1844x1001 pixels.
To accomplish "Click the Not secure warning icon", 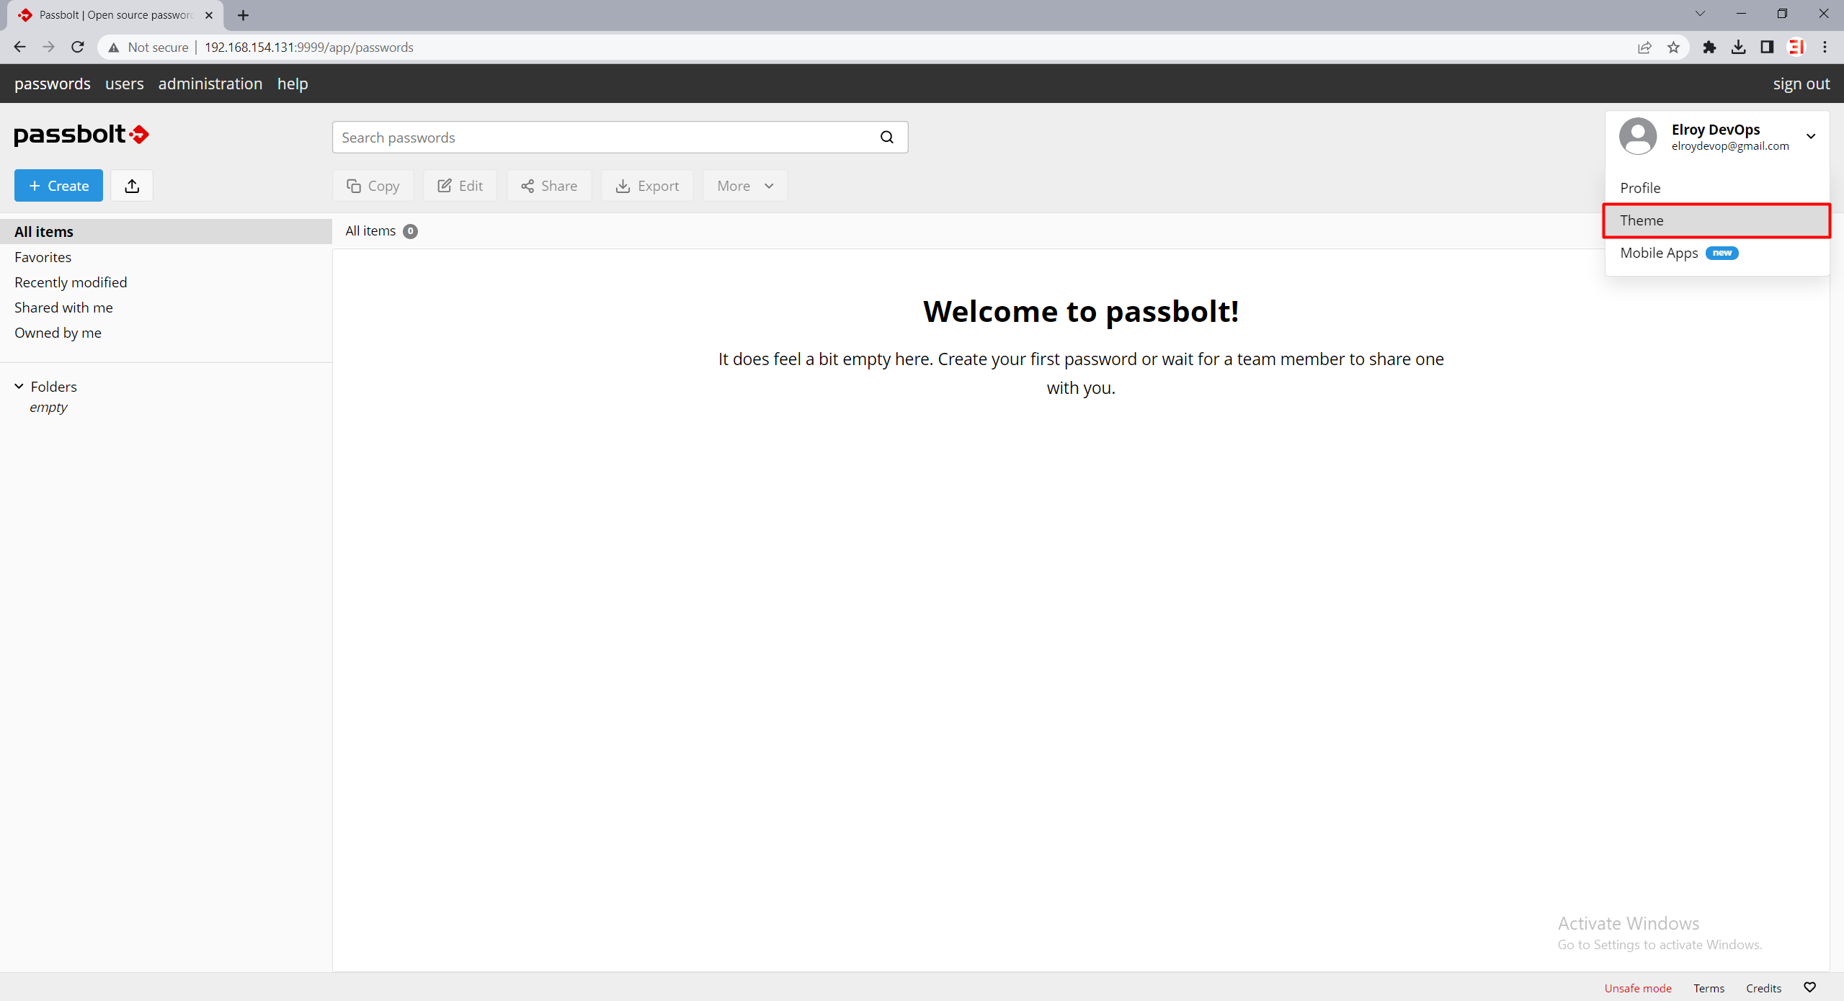I will [x=114, y=48].
